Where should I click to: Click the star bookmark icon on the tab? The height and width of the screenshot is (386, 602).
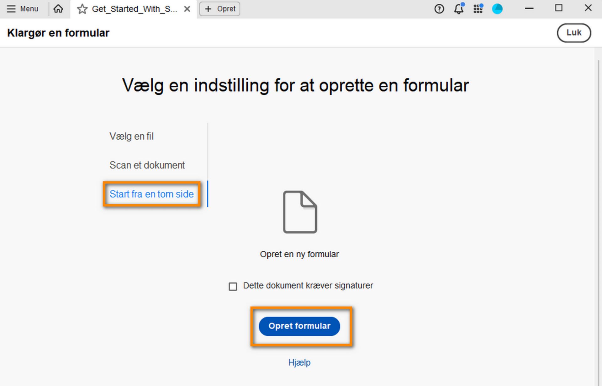tap(82, 9)
